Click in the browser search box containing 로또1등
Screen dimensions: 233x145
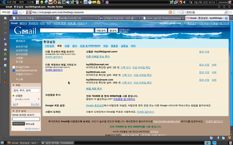(205, 12)
